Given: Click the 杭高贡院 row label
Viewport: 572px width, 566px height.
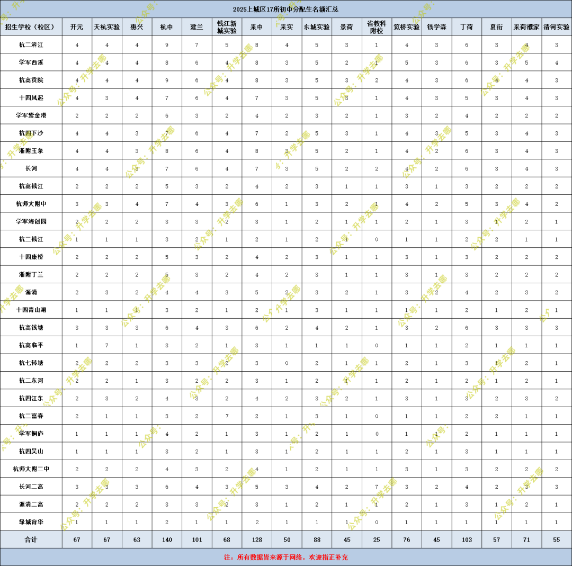Looking at the screenshot, I should tap(31, 80).
